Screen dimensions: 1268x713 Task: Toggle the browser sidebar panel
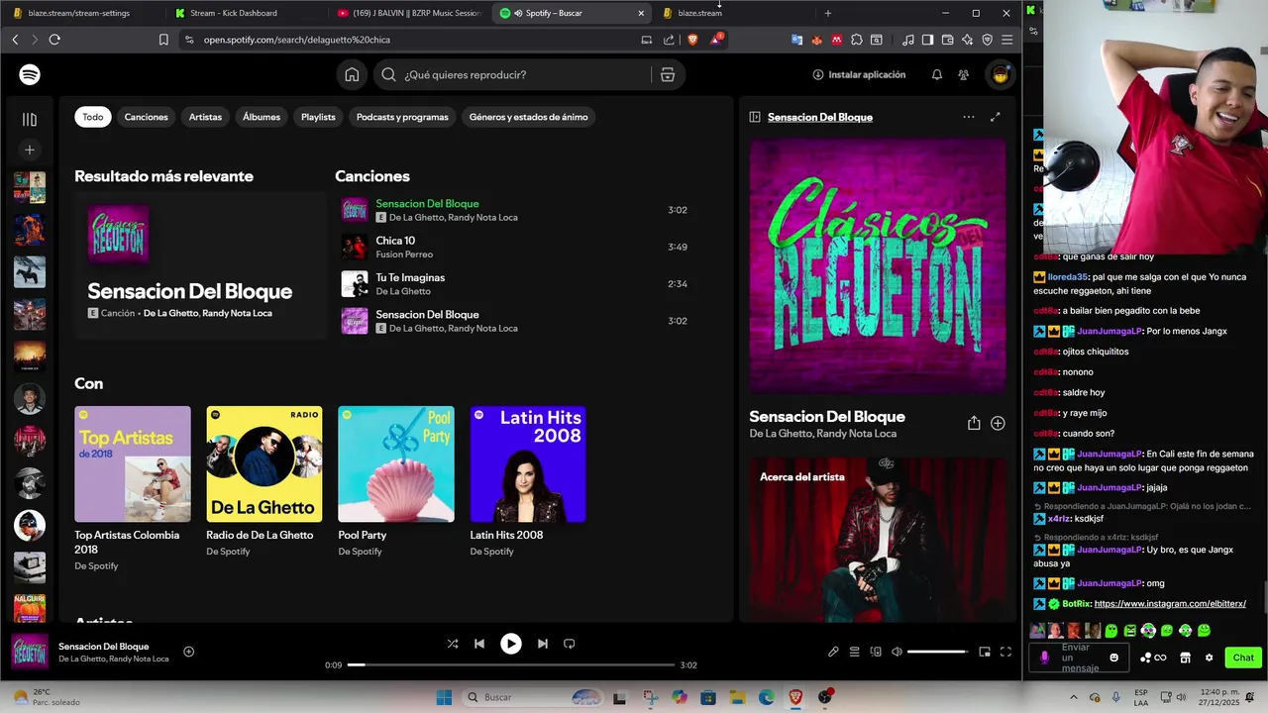(927, 40)
